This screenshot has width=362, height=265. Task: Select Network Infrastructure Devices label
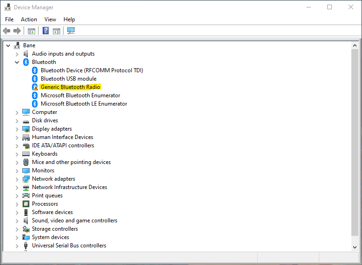click(x=70, y=187)
